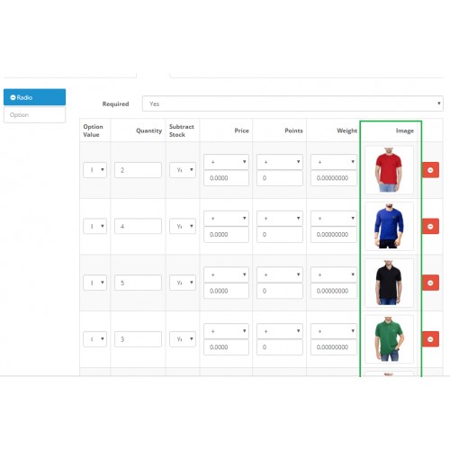Click the minus icon on Radio tab

coord(13,97)
